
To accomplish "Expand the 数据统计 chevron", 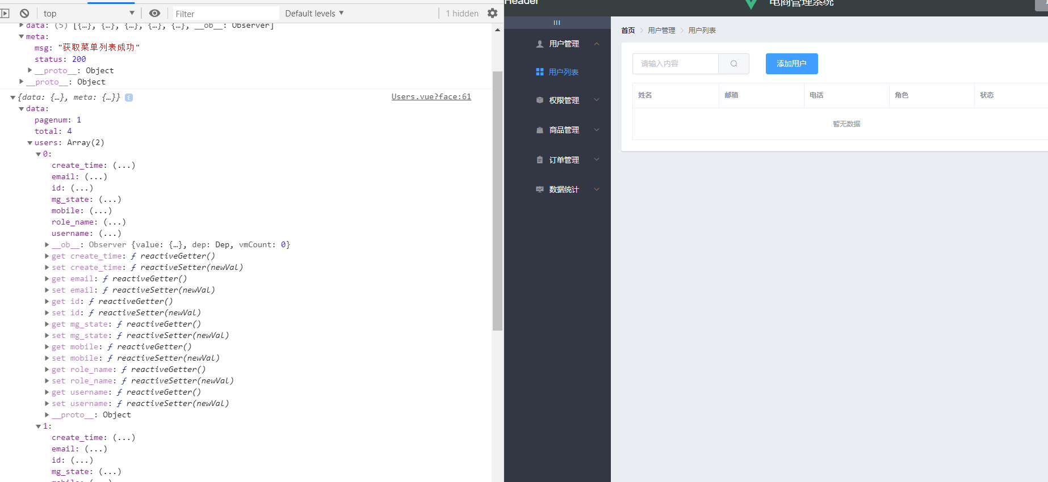I will [597, 189].
